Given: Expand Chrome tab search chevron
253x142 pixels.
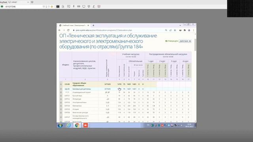Looking at the screenshot, I should click(x=180, y=25).
